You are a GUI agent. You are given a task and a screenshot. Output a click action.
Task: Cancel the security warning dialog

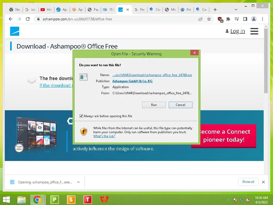coord(180,105)
